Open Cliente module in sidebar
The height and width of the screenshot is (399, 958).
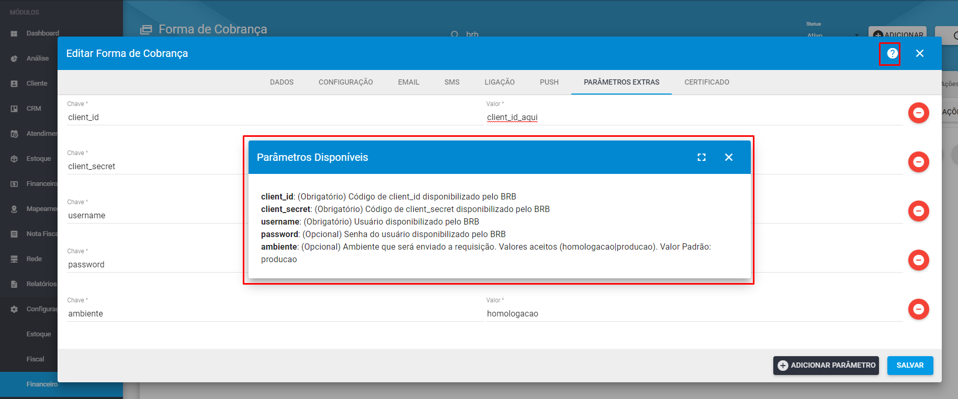click(37, 83)
